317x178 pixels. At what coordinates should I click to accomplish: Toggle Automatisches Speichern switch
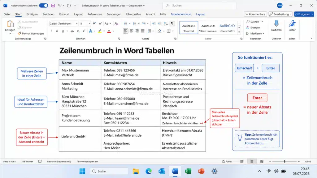(43, 6)
